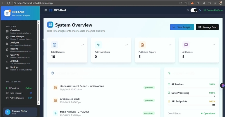The height and width of the screenshot is (117, 225).
Task: Click the Query AI pulse icon
Action: pos(7,56)
